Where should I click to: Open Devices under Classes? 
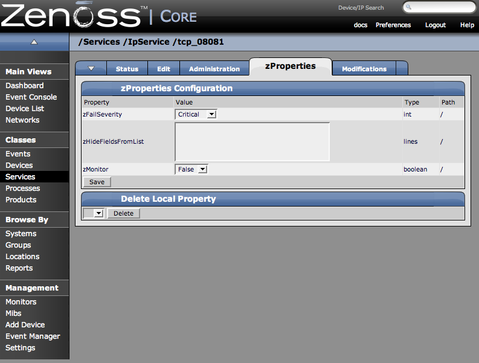(19, 165)
